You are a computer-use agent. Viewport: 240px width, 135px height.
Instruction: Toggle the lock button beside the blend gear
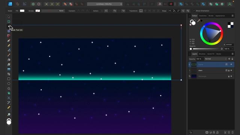[232, 59]
